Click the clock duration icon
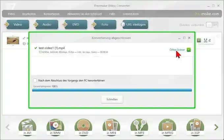The image size is (224, 140). pyautogui.click(x=24, y=44)
